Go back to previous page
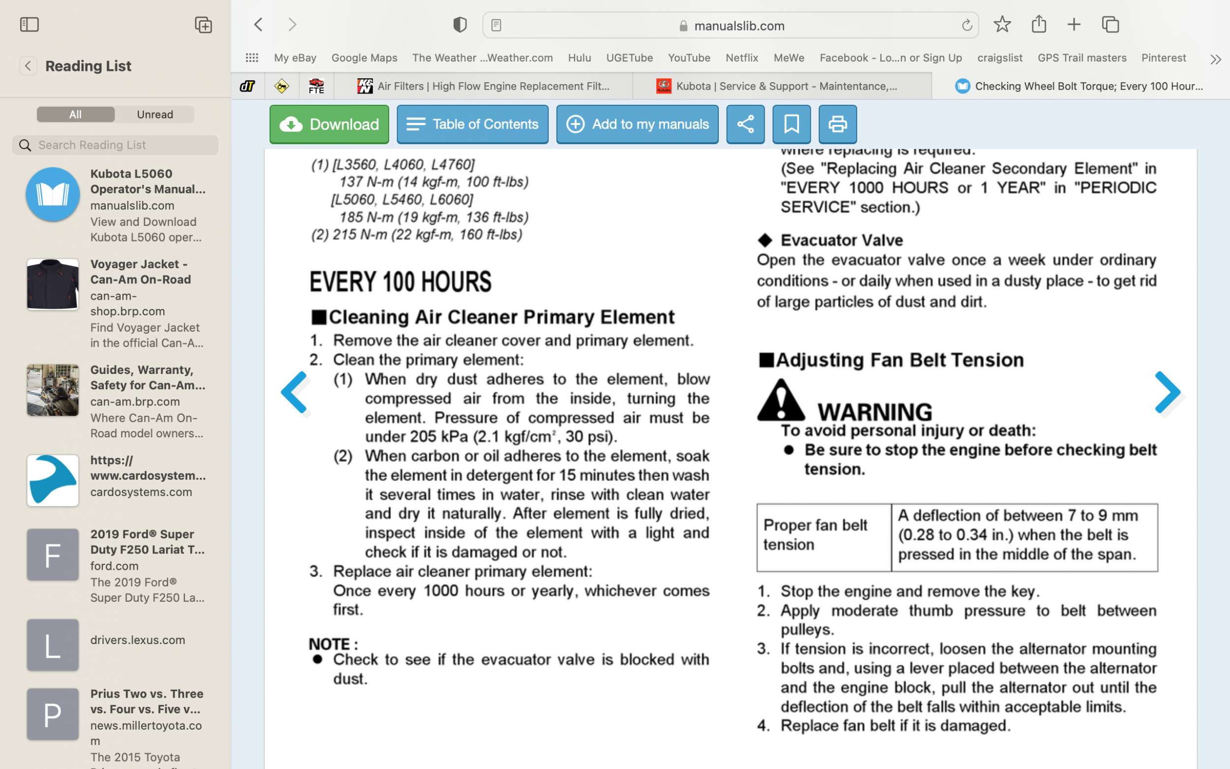Viewport: 1230px width, 769px height. 258,25
